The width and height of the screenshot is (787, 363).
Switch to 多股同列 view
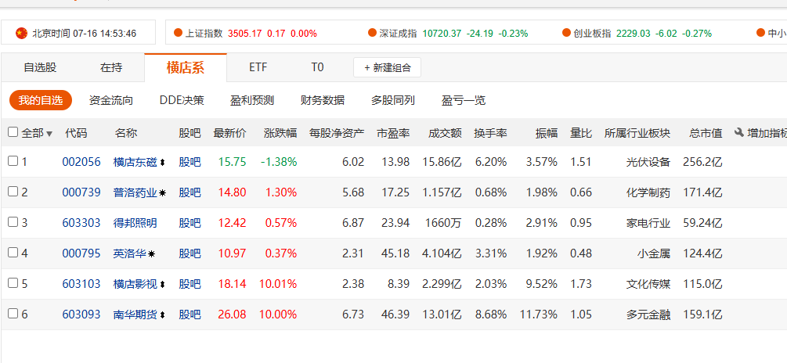click(393, 100)
